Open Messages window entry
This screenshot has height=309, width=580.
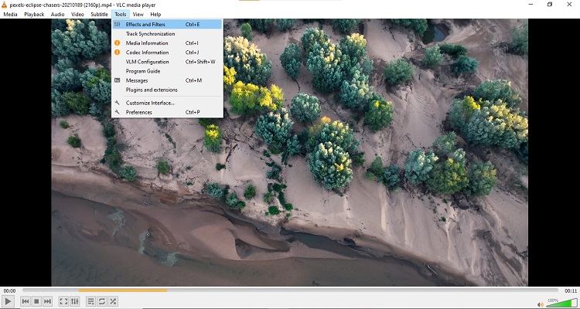point(167,80)
